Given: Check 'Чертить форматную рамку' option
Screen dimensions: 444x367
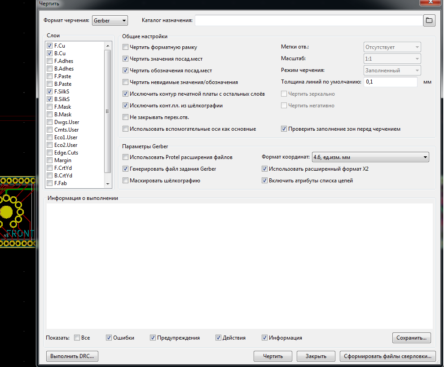Looking at the screenshot, I should click(x=126, y=47).
